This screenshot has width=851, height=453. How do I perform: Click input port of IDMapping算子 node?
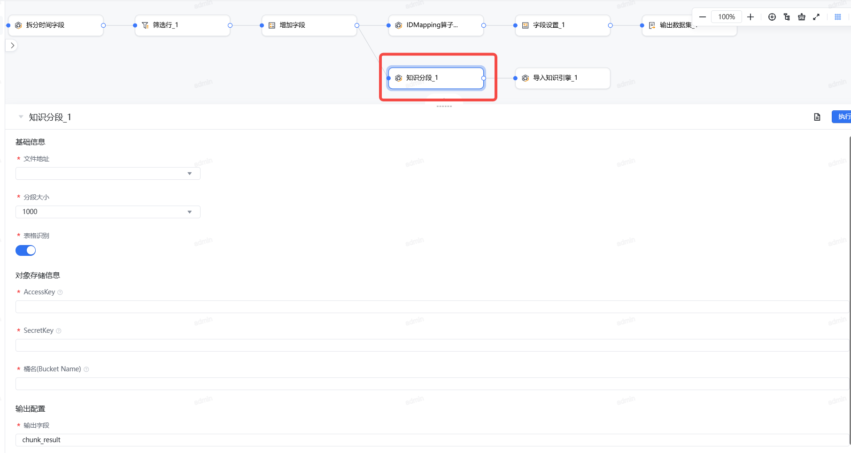(x=389, y=25)
